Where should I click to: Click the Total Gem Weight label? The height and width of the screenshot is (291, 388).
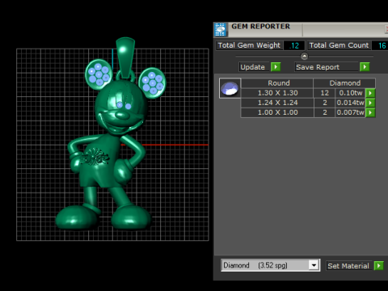pyautogui.click(x=249, y=45)
